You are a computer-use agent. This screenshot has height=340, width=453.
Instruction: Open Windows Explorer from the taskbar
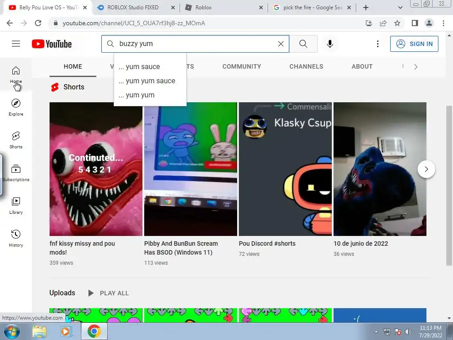(x=39, y=332)
